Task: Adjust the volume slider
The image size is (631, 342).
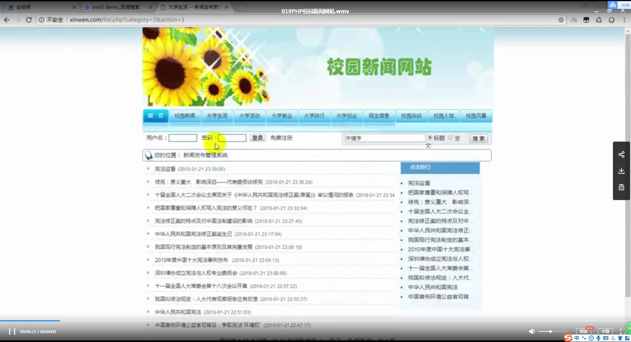Action: (x=552, y=331)
